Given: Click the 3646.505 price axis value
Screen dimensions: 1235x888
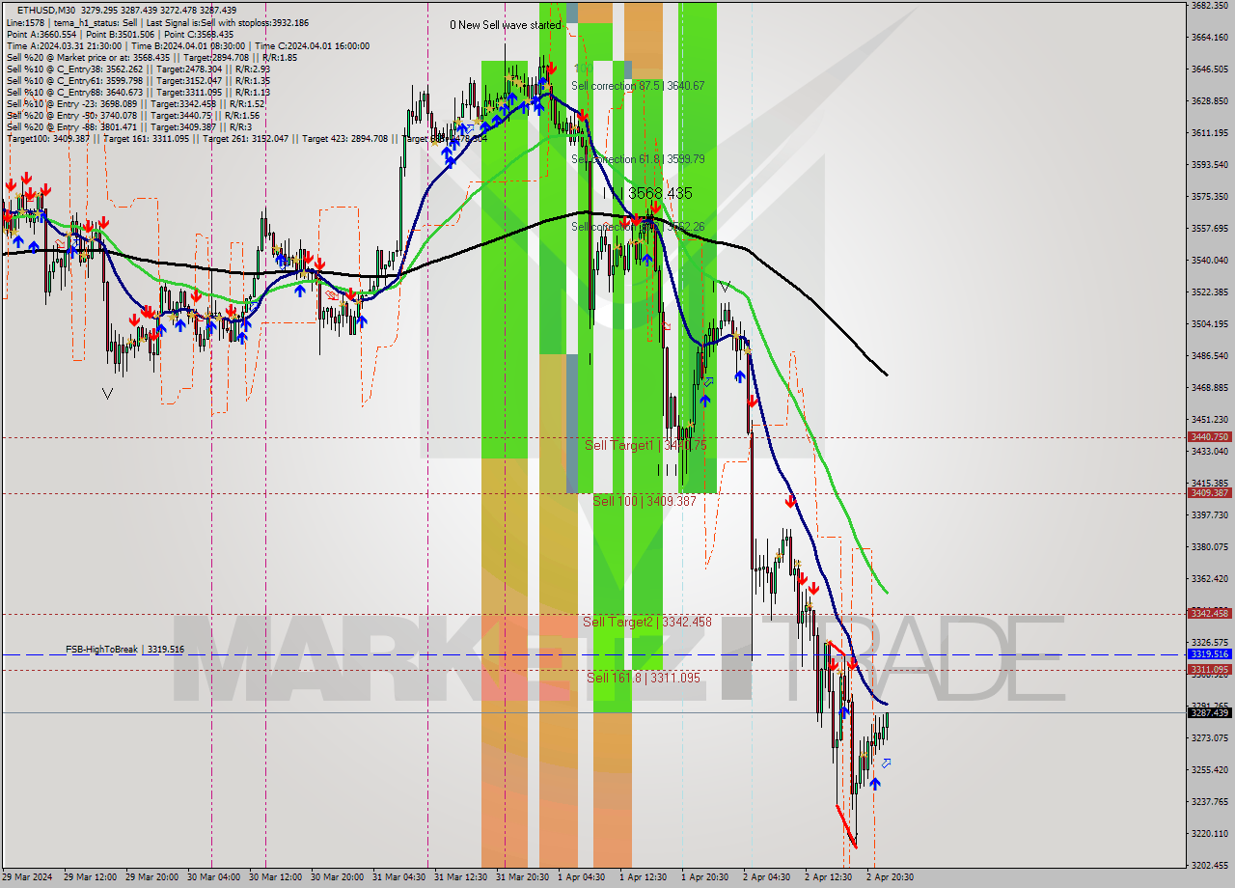Looking at the screenshot, I should point(1210,69).
